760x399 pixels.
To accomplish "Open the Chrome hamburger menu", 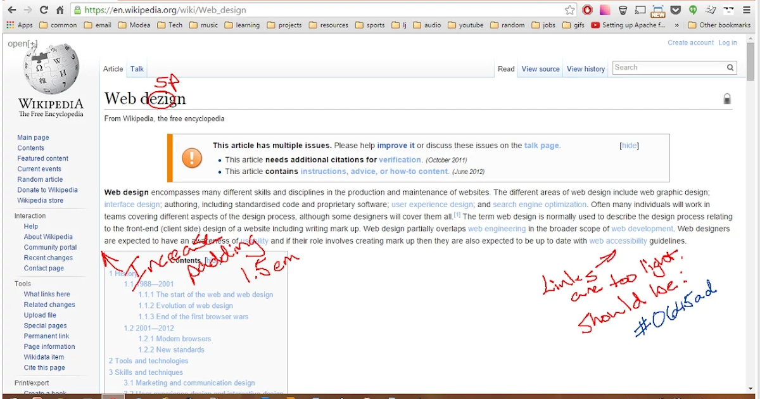I will [747, 9].
